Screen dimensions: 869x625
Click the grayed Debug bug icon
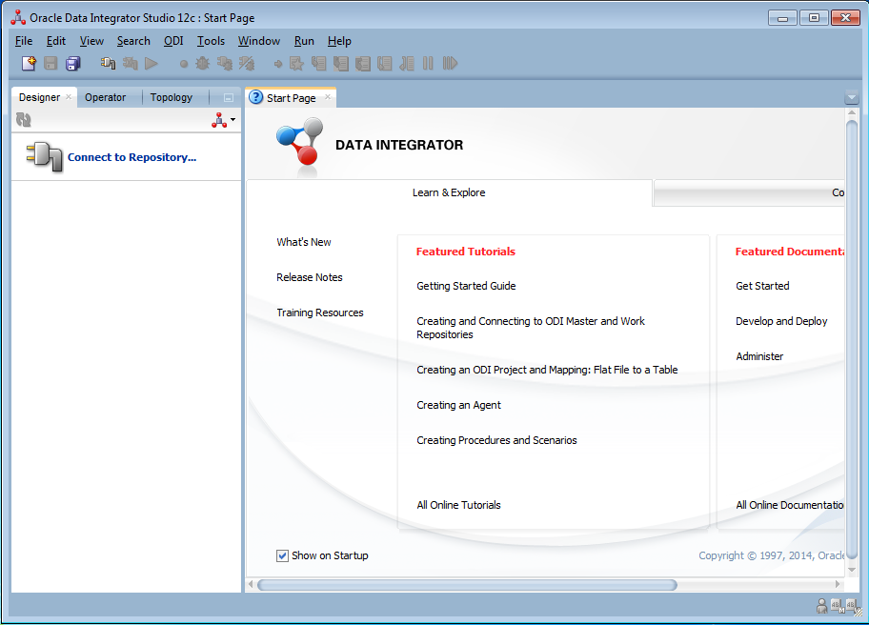tap(202, 63)
